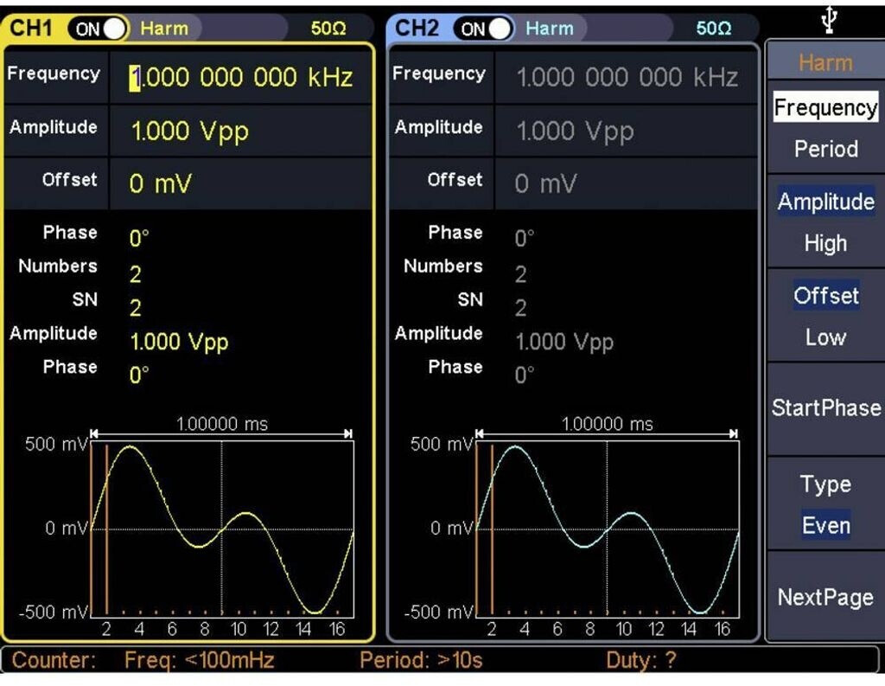
Task: Select the CH1 50Ω impedance indicator
Action: 328,29
